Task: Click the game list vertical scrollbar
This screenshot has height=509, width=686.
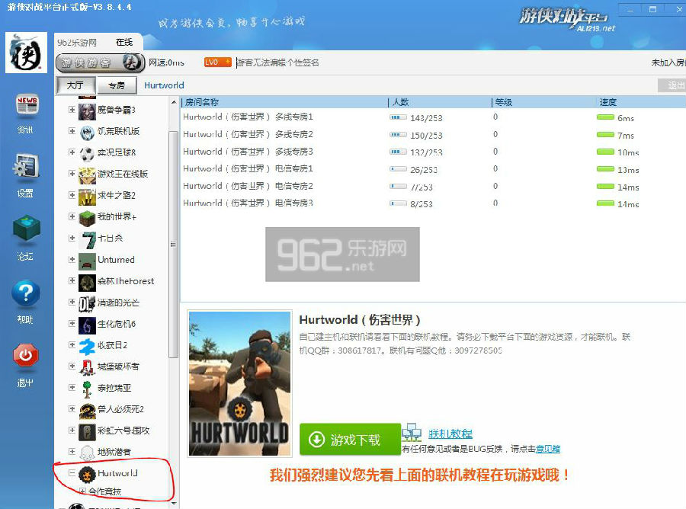Action: click(x=173, y=244)
